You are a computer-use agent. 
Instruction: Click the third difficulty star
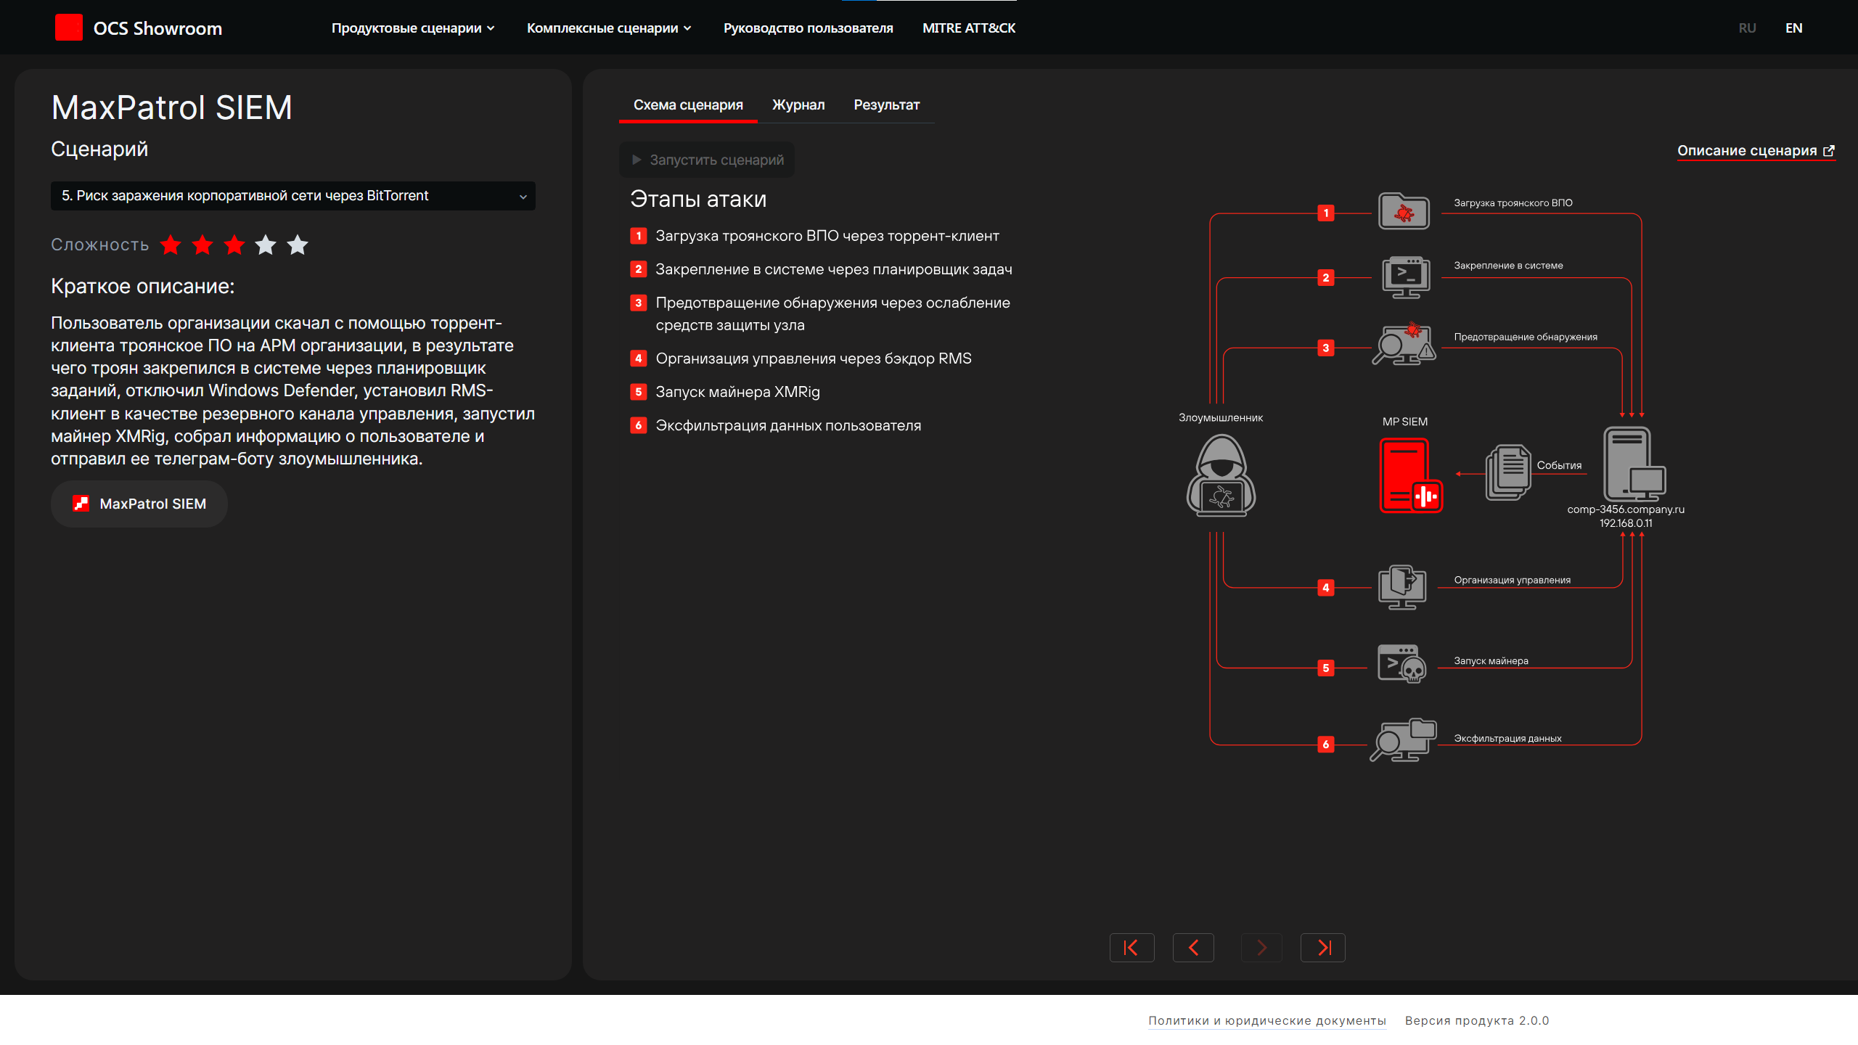(234, 245)
